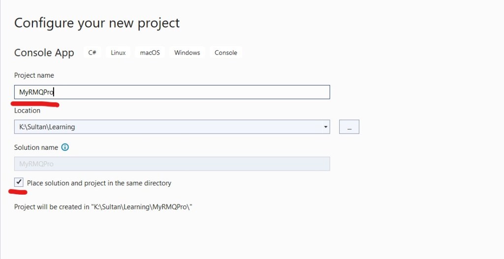Select the Console project type tag
The height and width of the screenshot is (259, 504).
pos(226,53)
